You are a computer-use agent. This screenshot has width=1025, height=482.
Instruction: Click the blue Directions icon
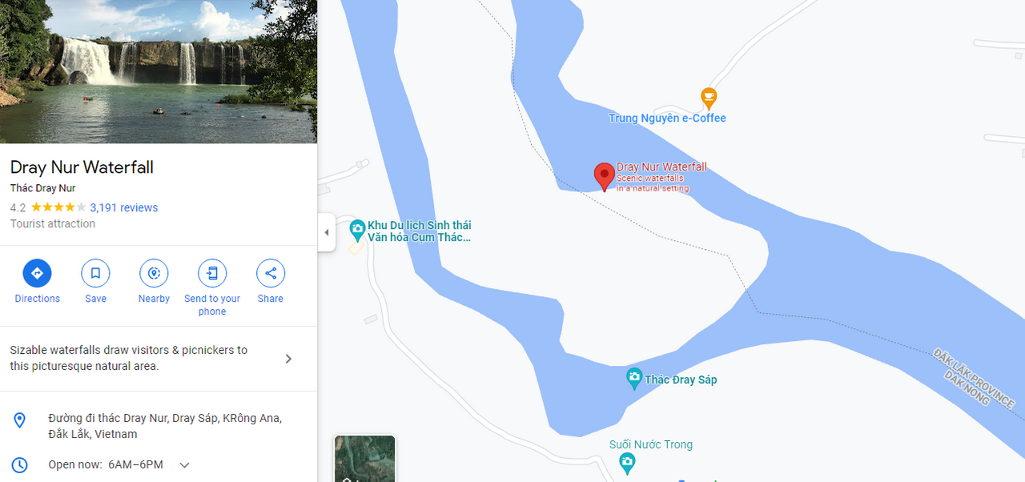[x=37, y=273]
